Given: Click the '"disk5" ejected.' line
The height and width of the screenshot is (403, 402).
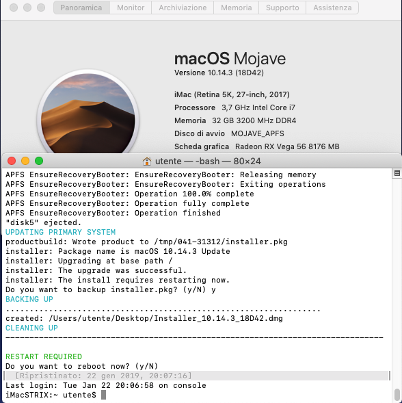Looking at the screenshot, I should 43,222.
